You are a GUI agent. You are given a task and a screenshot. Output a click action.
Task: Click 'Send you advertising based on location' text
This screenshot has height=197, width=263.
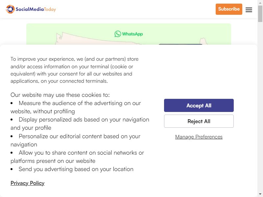76,169
